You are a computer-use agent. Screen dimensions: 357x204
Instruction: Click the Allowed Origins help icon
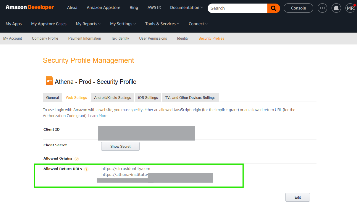77,159
